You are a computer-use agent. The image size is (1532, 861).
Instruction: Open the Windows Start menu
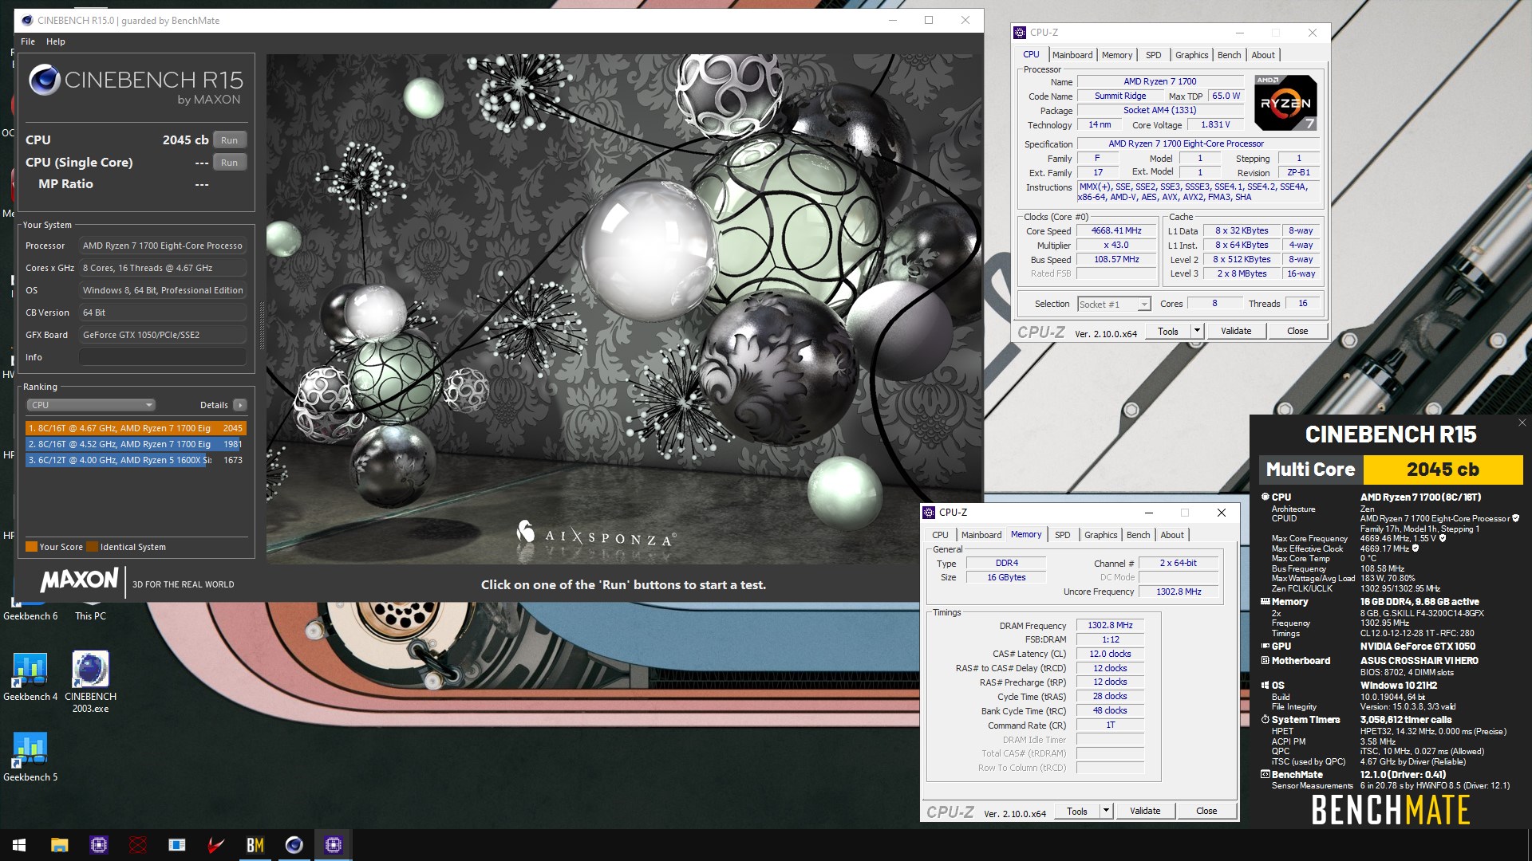tap(19, 845)
